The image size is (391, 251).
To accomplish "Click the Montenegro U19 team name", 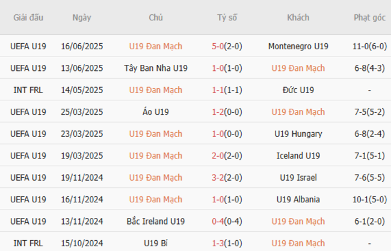I will 298,46.
